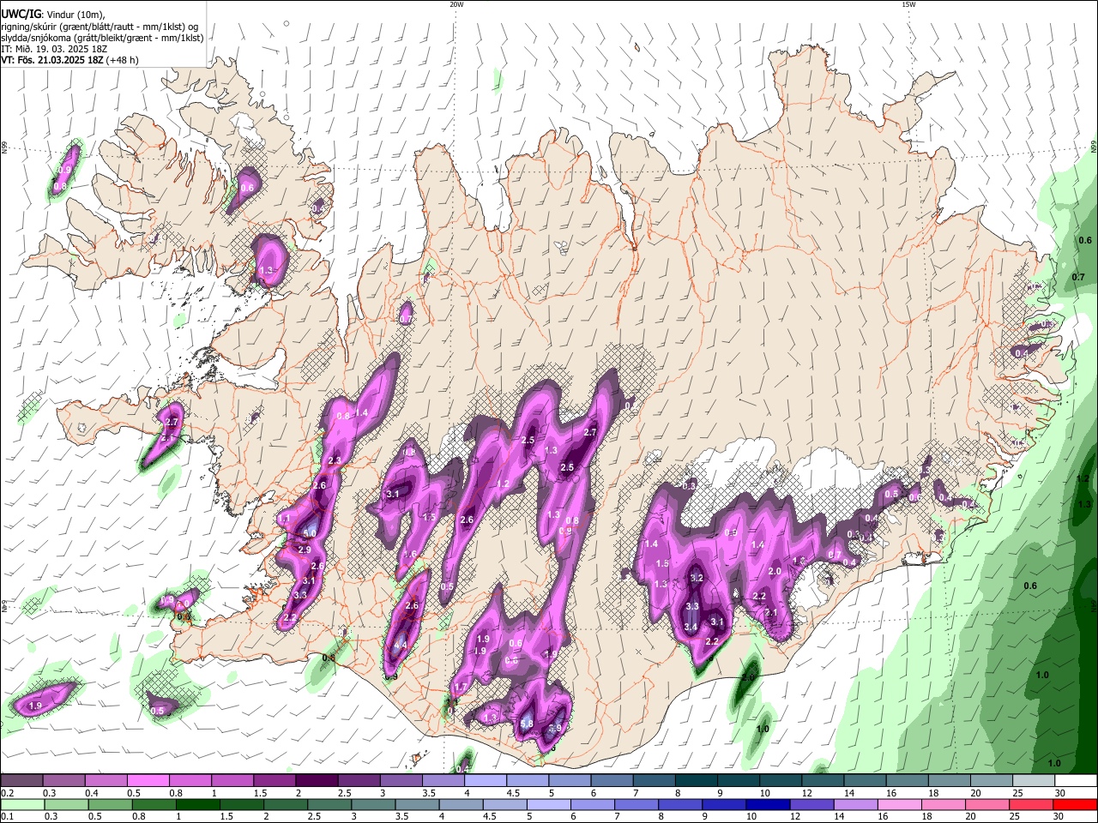The width and height of the screenshot is (1098, 823).
Task: Click the 'VT: Fös. 21.03.2025 18Z (+48 h)' line
Action: (x=69, y=60)
